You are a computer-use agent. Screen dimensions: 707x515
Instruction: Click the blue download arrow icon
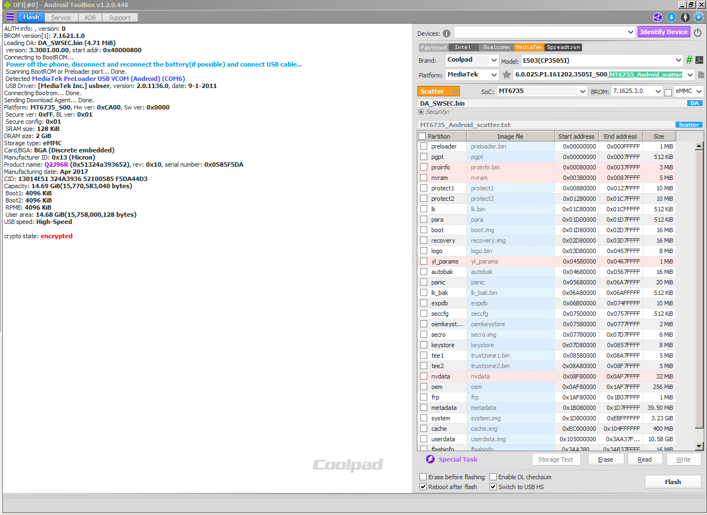(671, 17)
